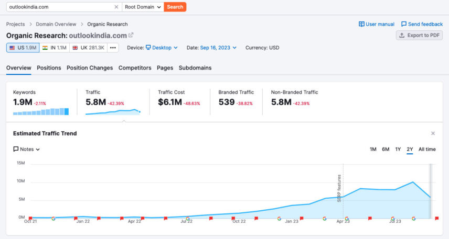
Task: Open the Device Desktop dropdown
Action: coord(162,48)
